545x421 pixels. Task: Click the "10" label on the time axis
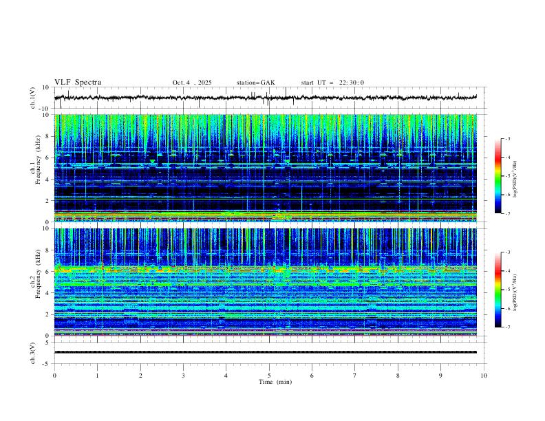(484, 376)
